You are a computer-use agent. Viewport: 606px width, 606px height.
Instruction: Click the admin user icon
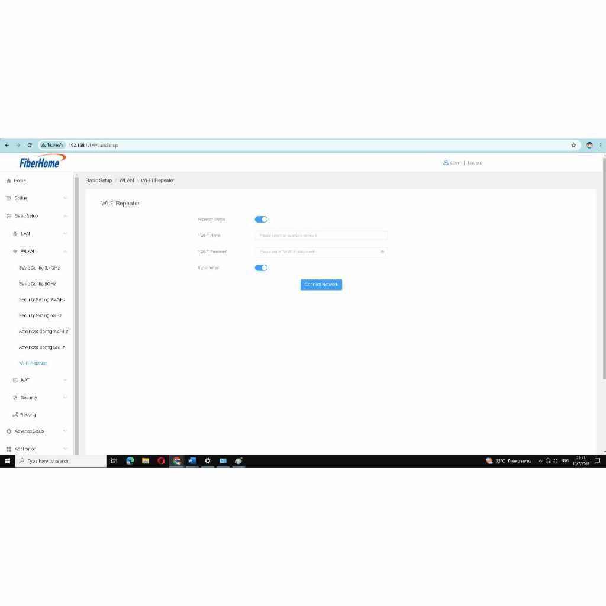click(446, 163)
